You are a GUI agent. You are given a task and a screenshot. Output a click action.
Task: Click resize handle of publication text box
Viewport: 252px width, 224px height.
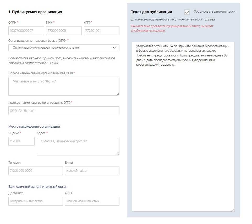click(x=233, y=210)
